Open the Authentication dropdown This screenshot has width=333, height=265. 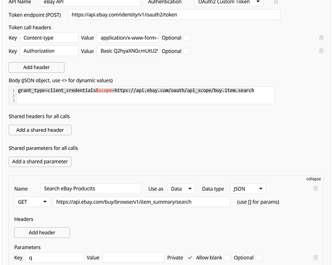[x=229, y=2]
